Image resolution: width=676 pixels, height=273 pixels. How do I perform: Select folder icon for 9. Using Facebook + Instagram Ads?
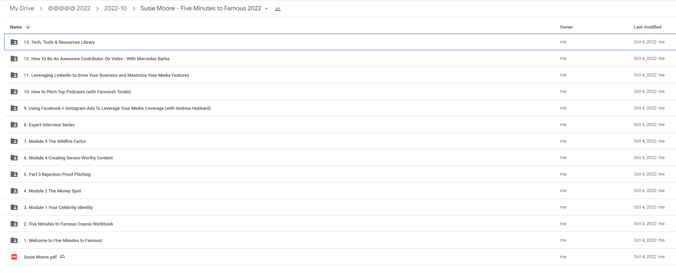click(x=14, y=108)
